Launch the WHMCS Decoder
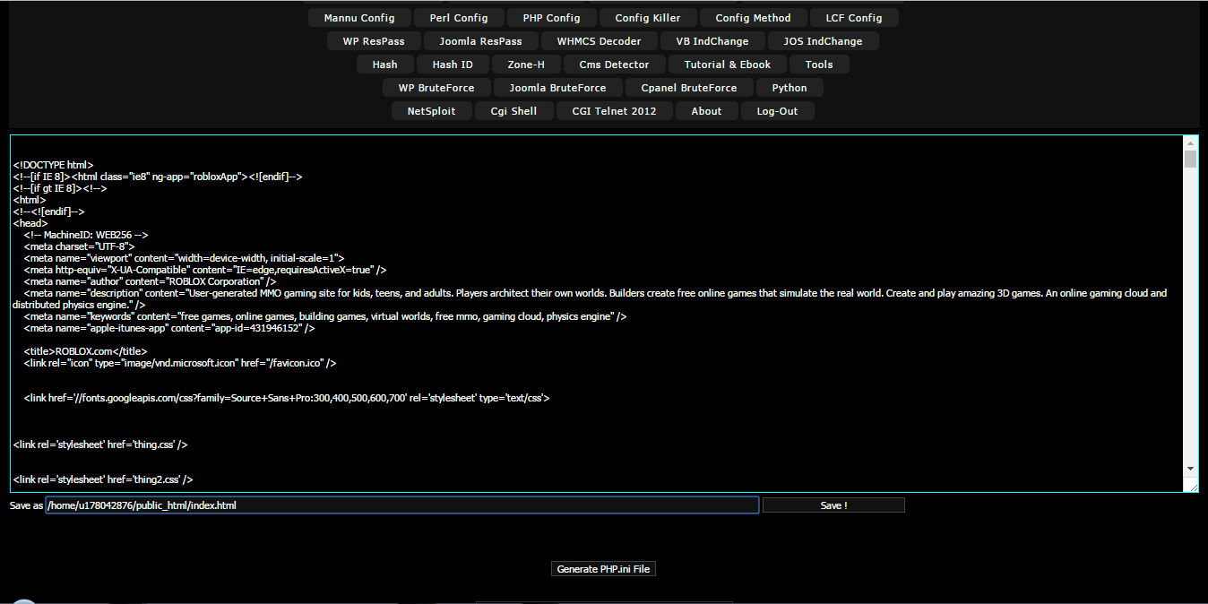Viewport: 1208px width, 604px height. coord(599,40)
